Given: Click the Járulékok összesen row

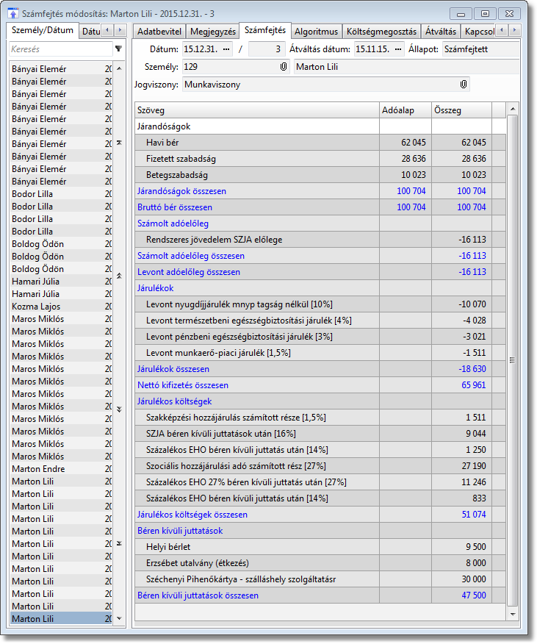Looking at the screenshot, I should (x=320, y=369).
